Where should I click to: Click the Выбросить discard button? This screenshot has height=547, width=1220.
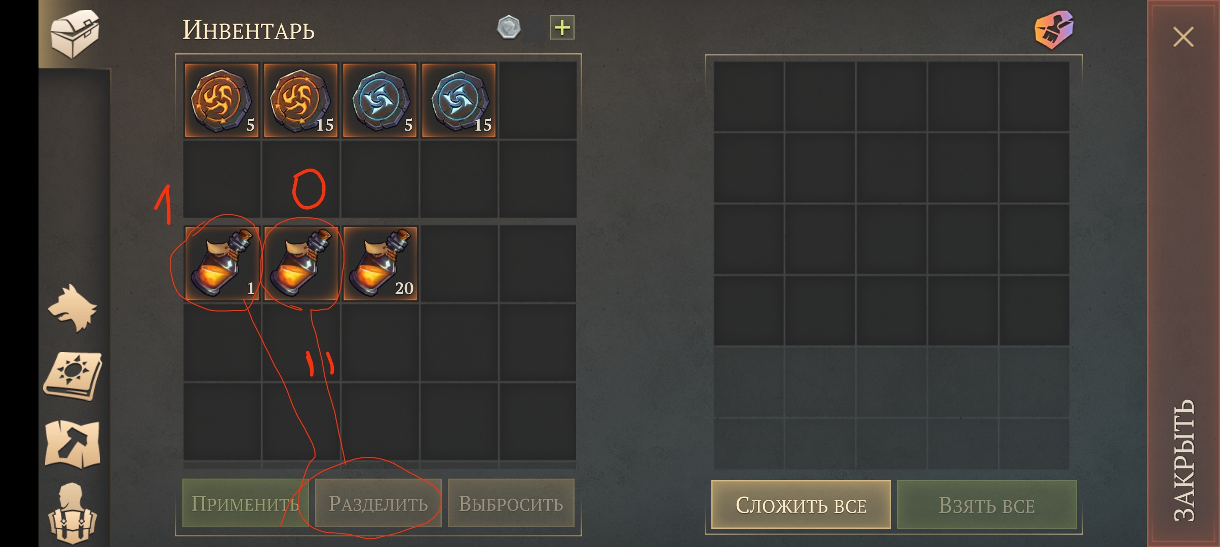point(511,503)
